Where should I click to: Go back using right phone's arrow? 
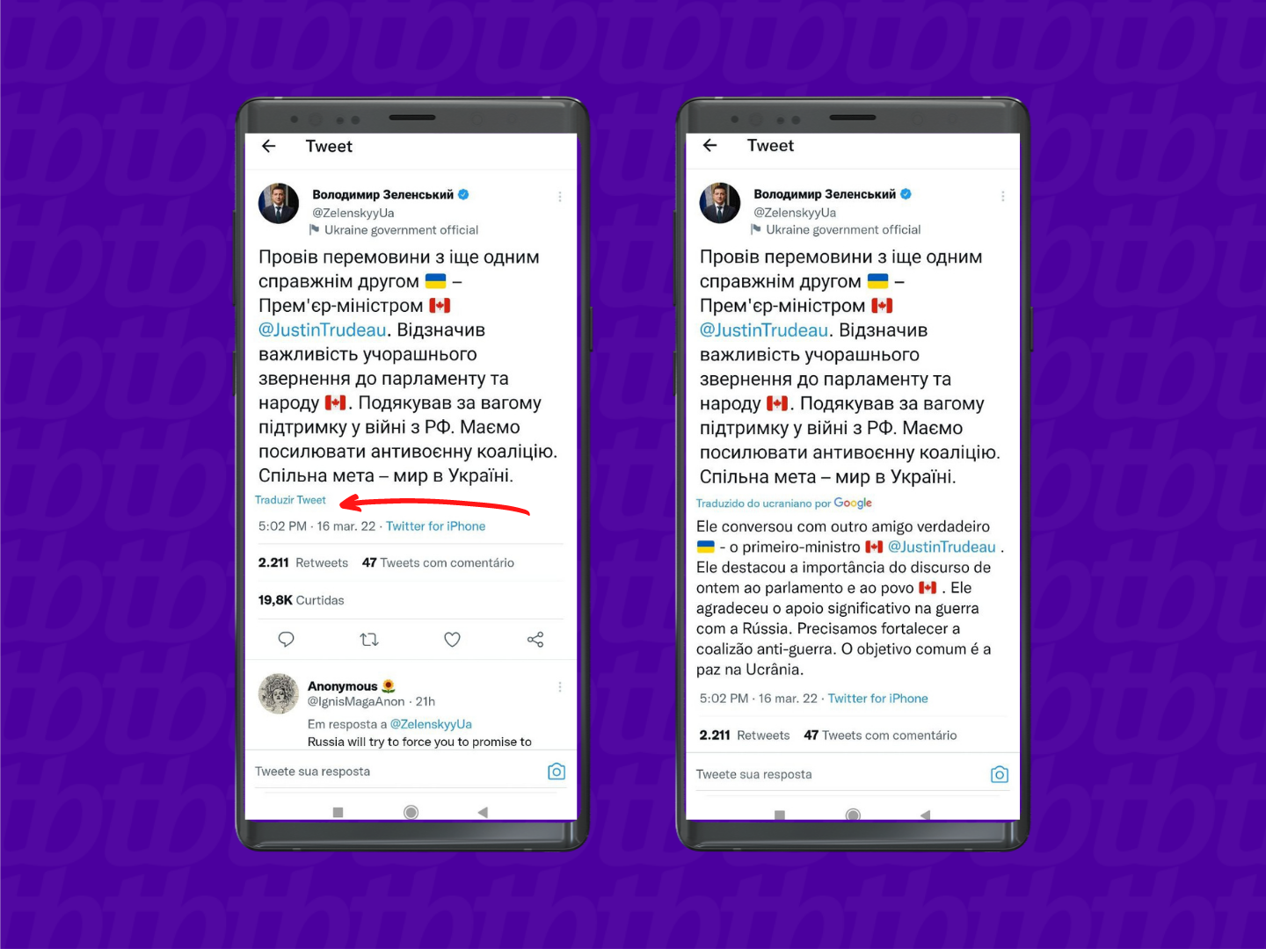[710, 145]
